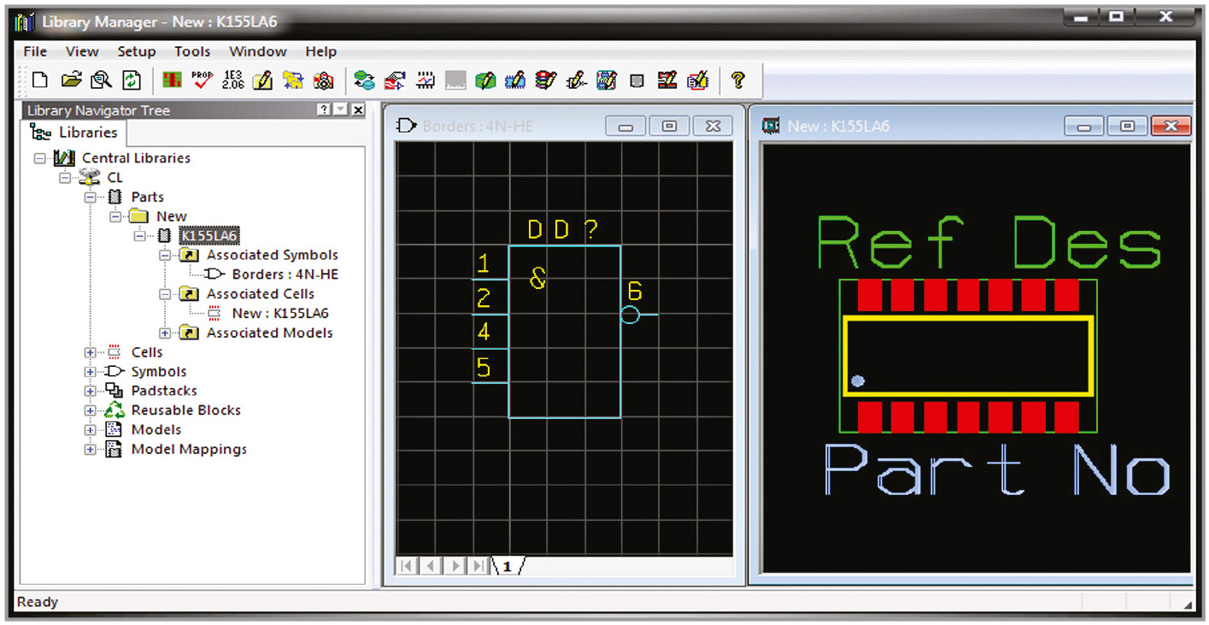Expand the Padstacks tree node
This screenshot has width=1209, height=625.
tap(90, 391)
